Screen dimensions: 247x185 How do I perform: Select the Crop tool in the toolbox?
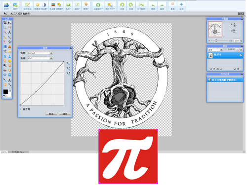[5, 23]
